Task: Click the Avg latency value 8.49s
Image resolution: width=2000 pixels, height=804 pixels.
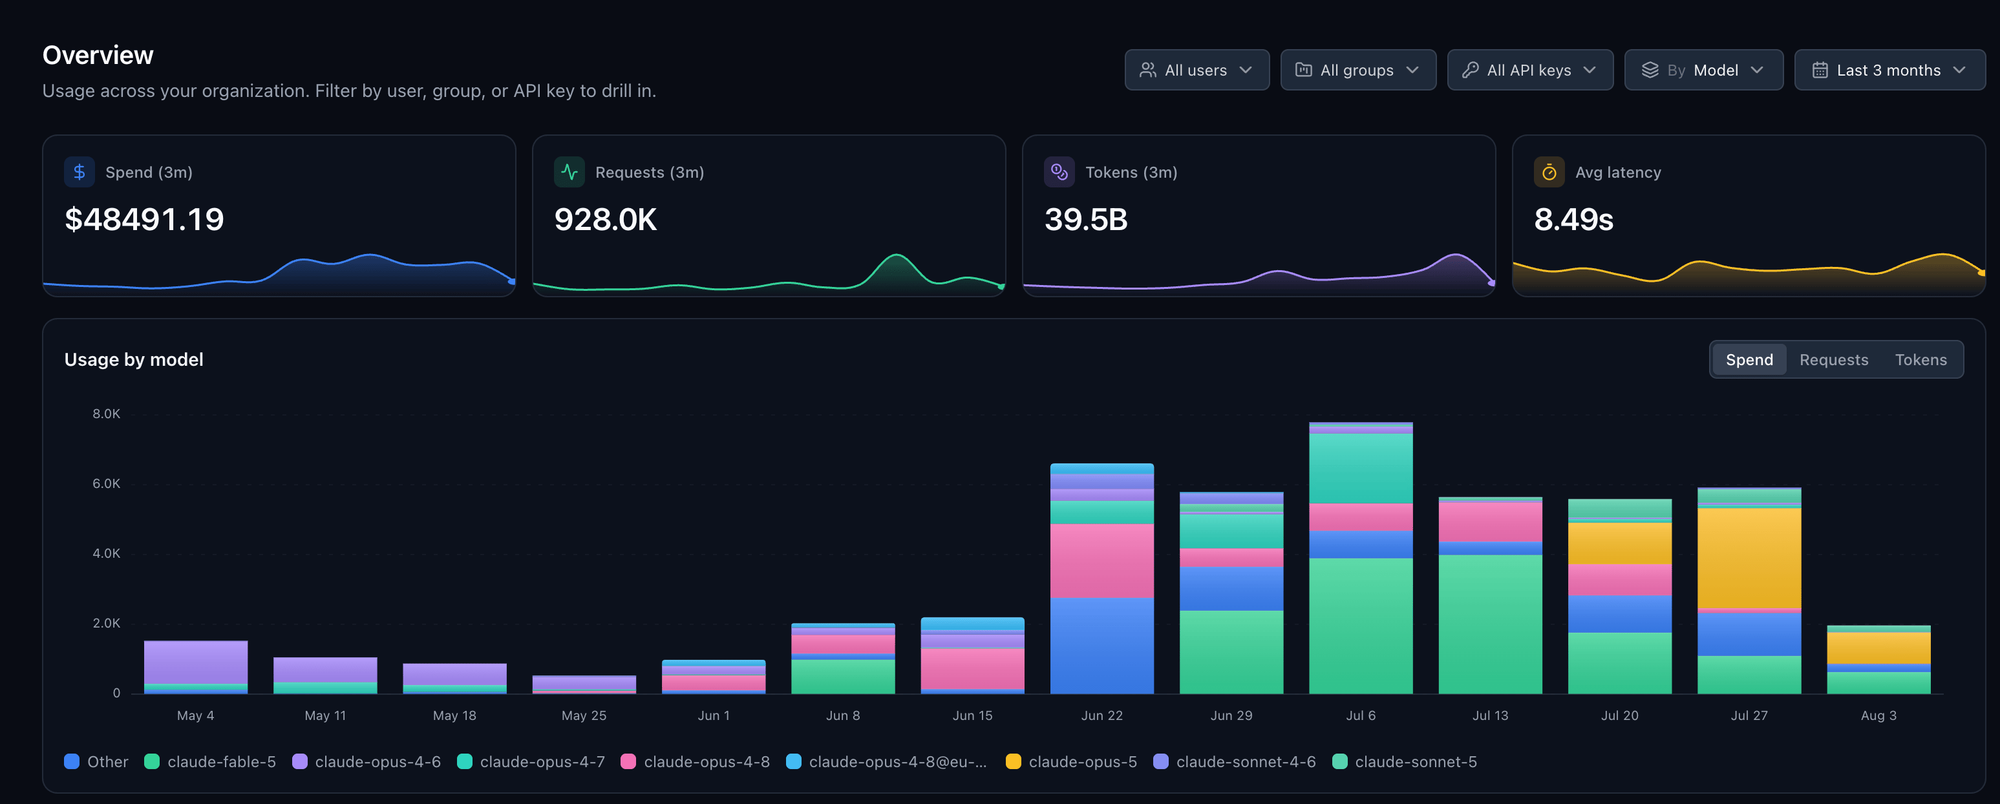Action: [1574, 220]
